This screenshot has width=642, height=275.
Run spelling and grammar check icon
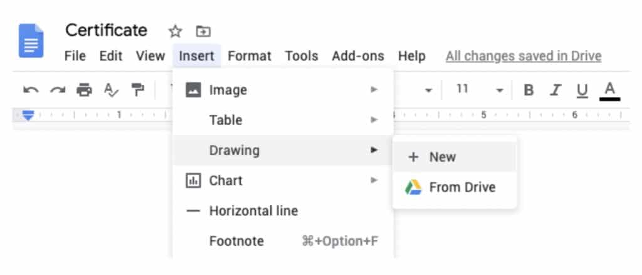(x=110, y=90)
